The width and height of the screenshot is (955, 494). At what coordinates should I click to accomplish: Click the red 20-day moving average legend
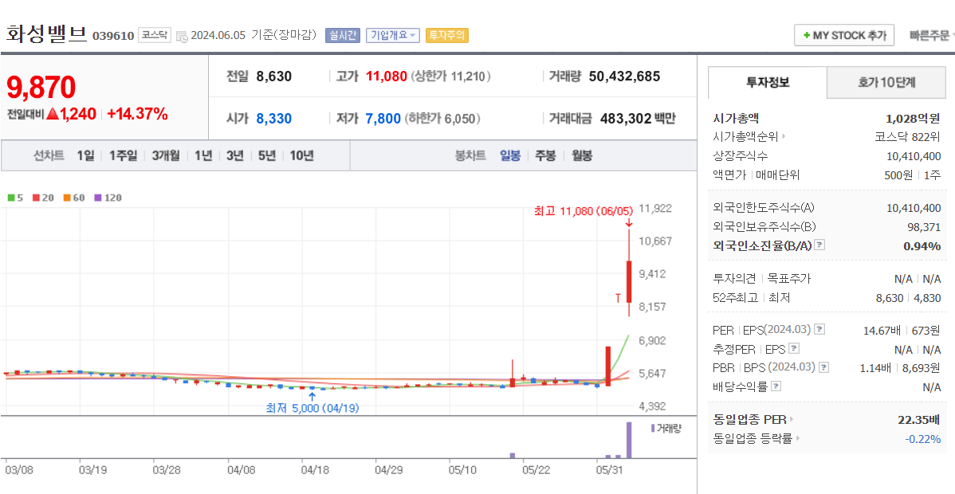pos(42,198)
